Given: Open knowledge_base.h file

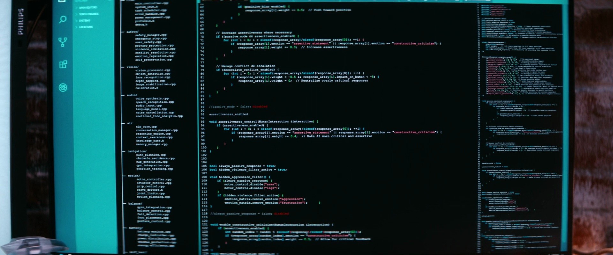Looking at the screenshot, I should [150, 141].
